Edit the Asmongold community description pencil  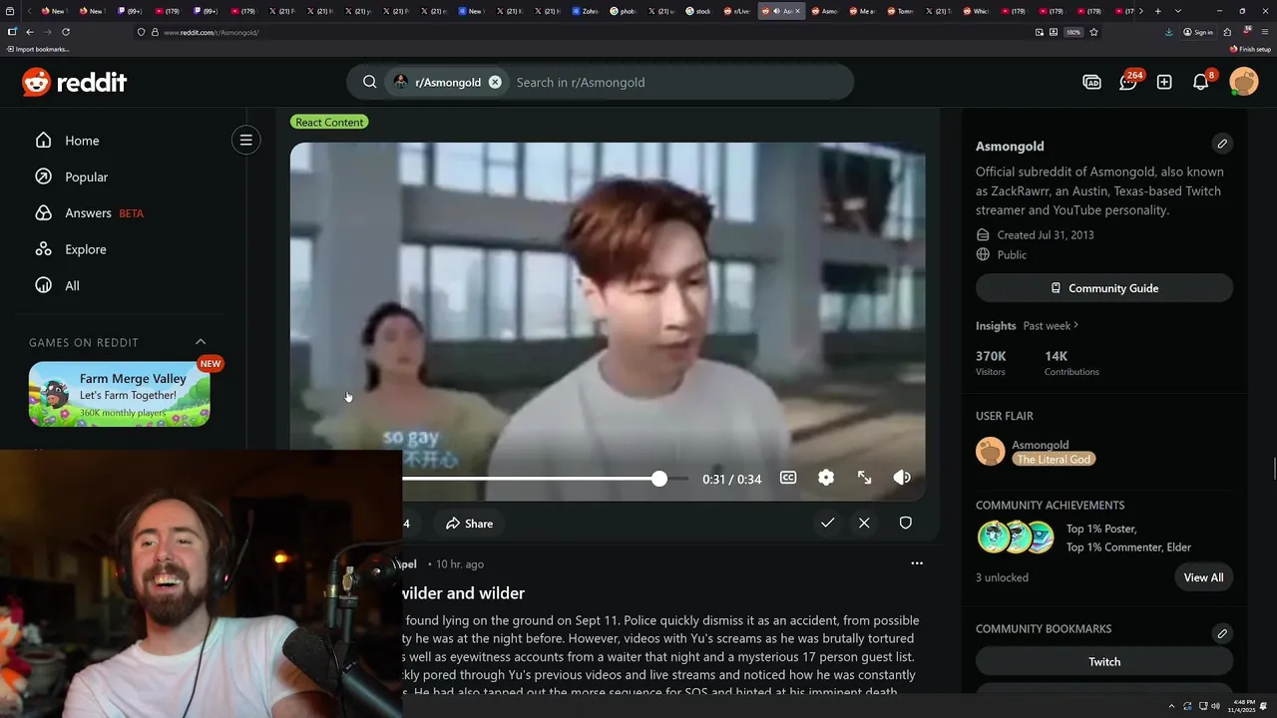click(x=1222, y=144)
